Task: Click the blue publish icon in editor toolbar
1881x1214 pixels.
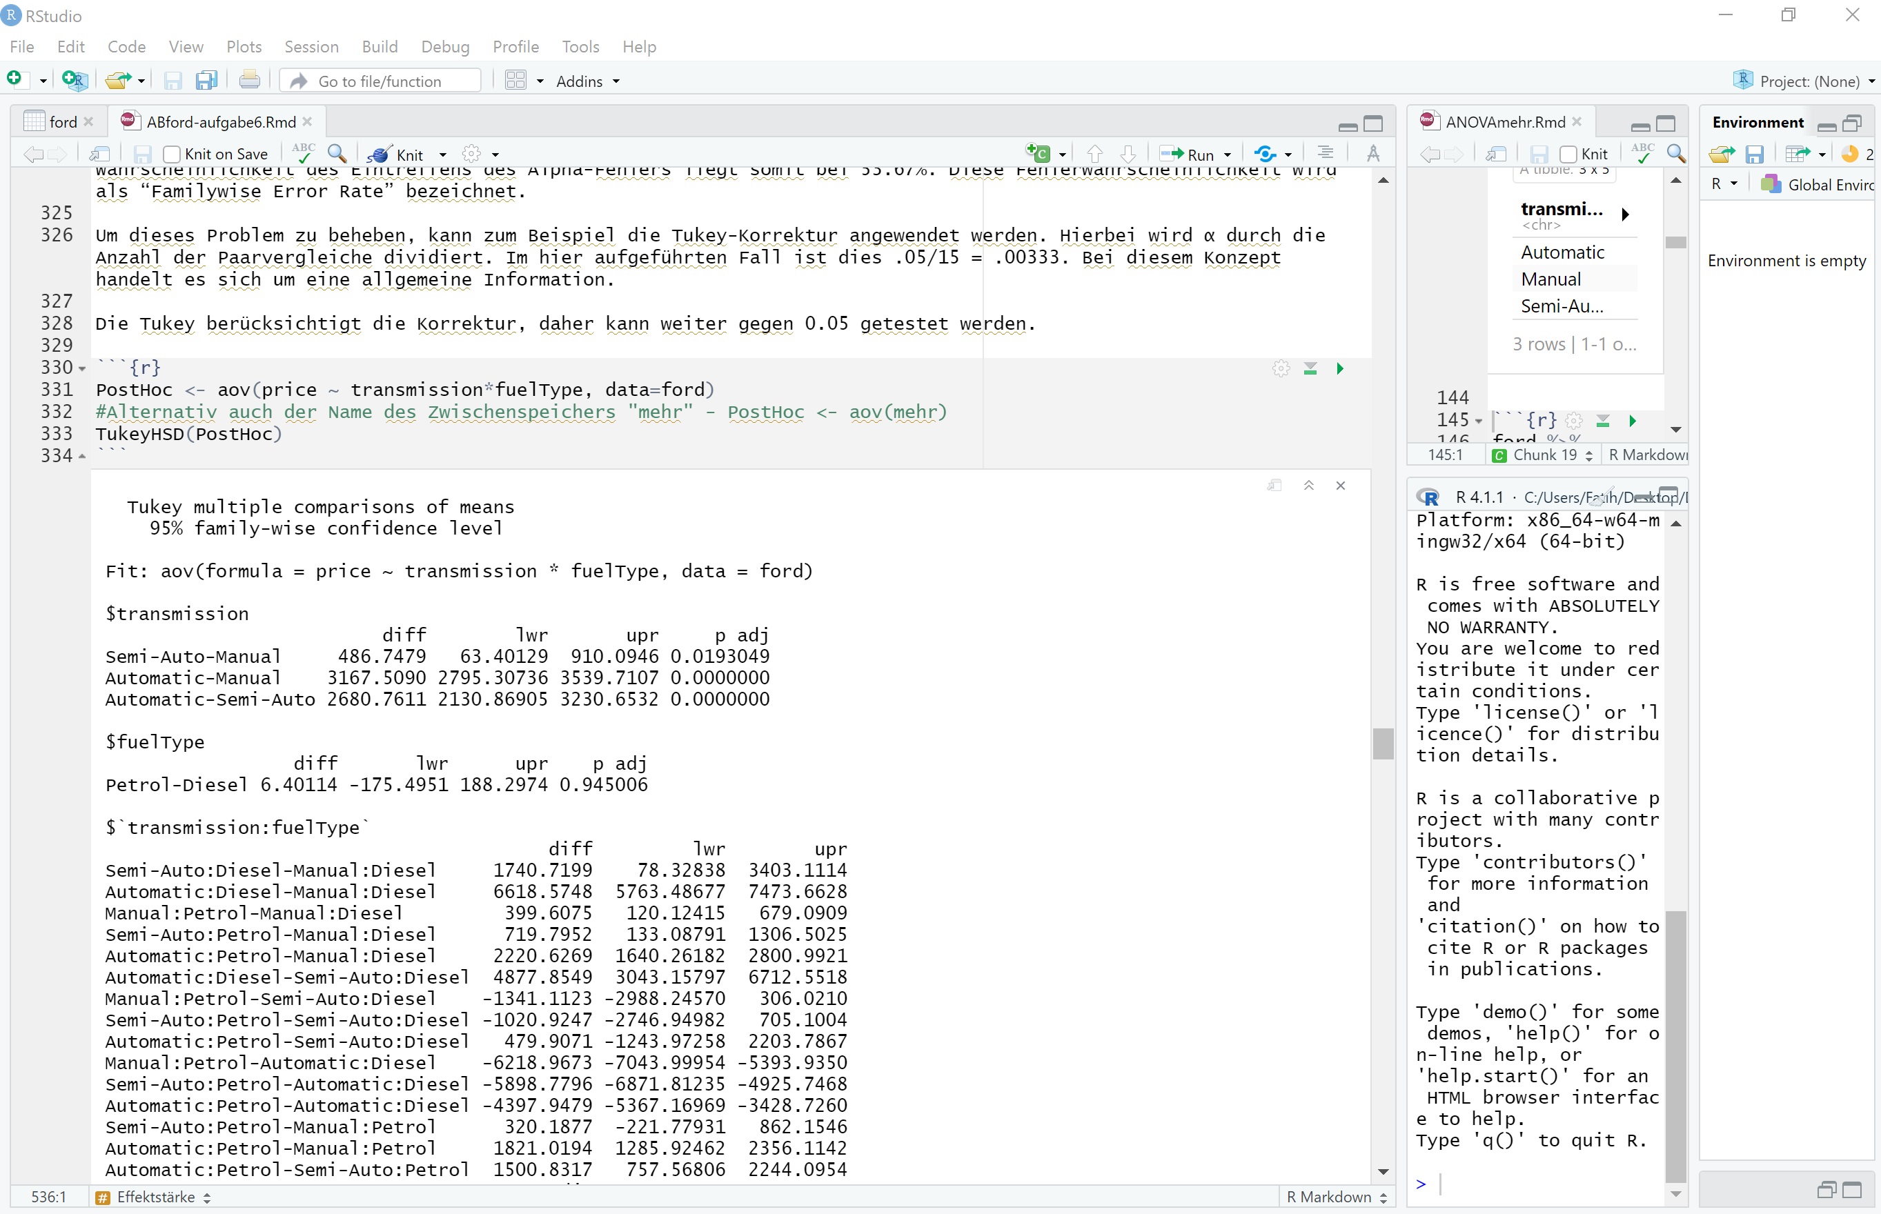Action: click(1266, 154)
